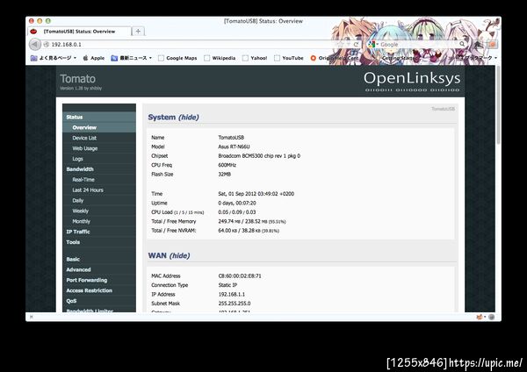Click the OpenLinksys header logo
The image size is (527, 372).
click(x=412, y=81)
